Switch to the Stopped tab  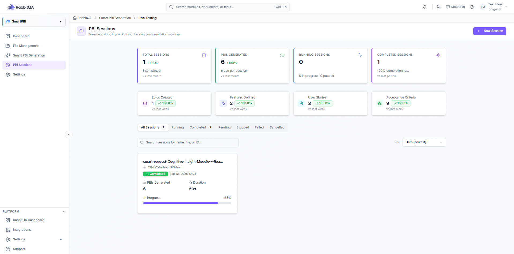[243, 127]
